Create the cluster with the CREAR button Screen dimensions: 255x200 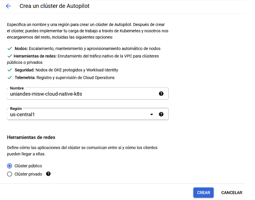(x=203, y=193)
